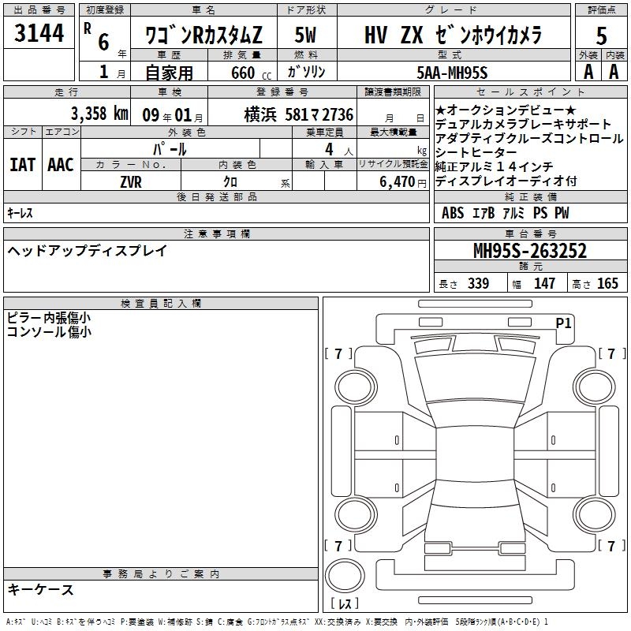
Task: Select the overall evaluation score 5
Action: [602, 35]
